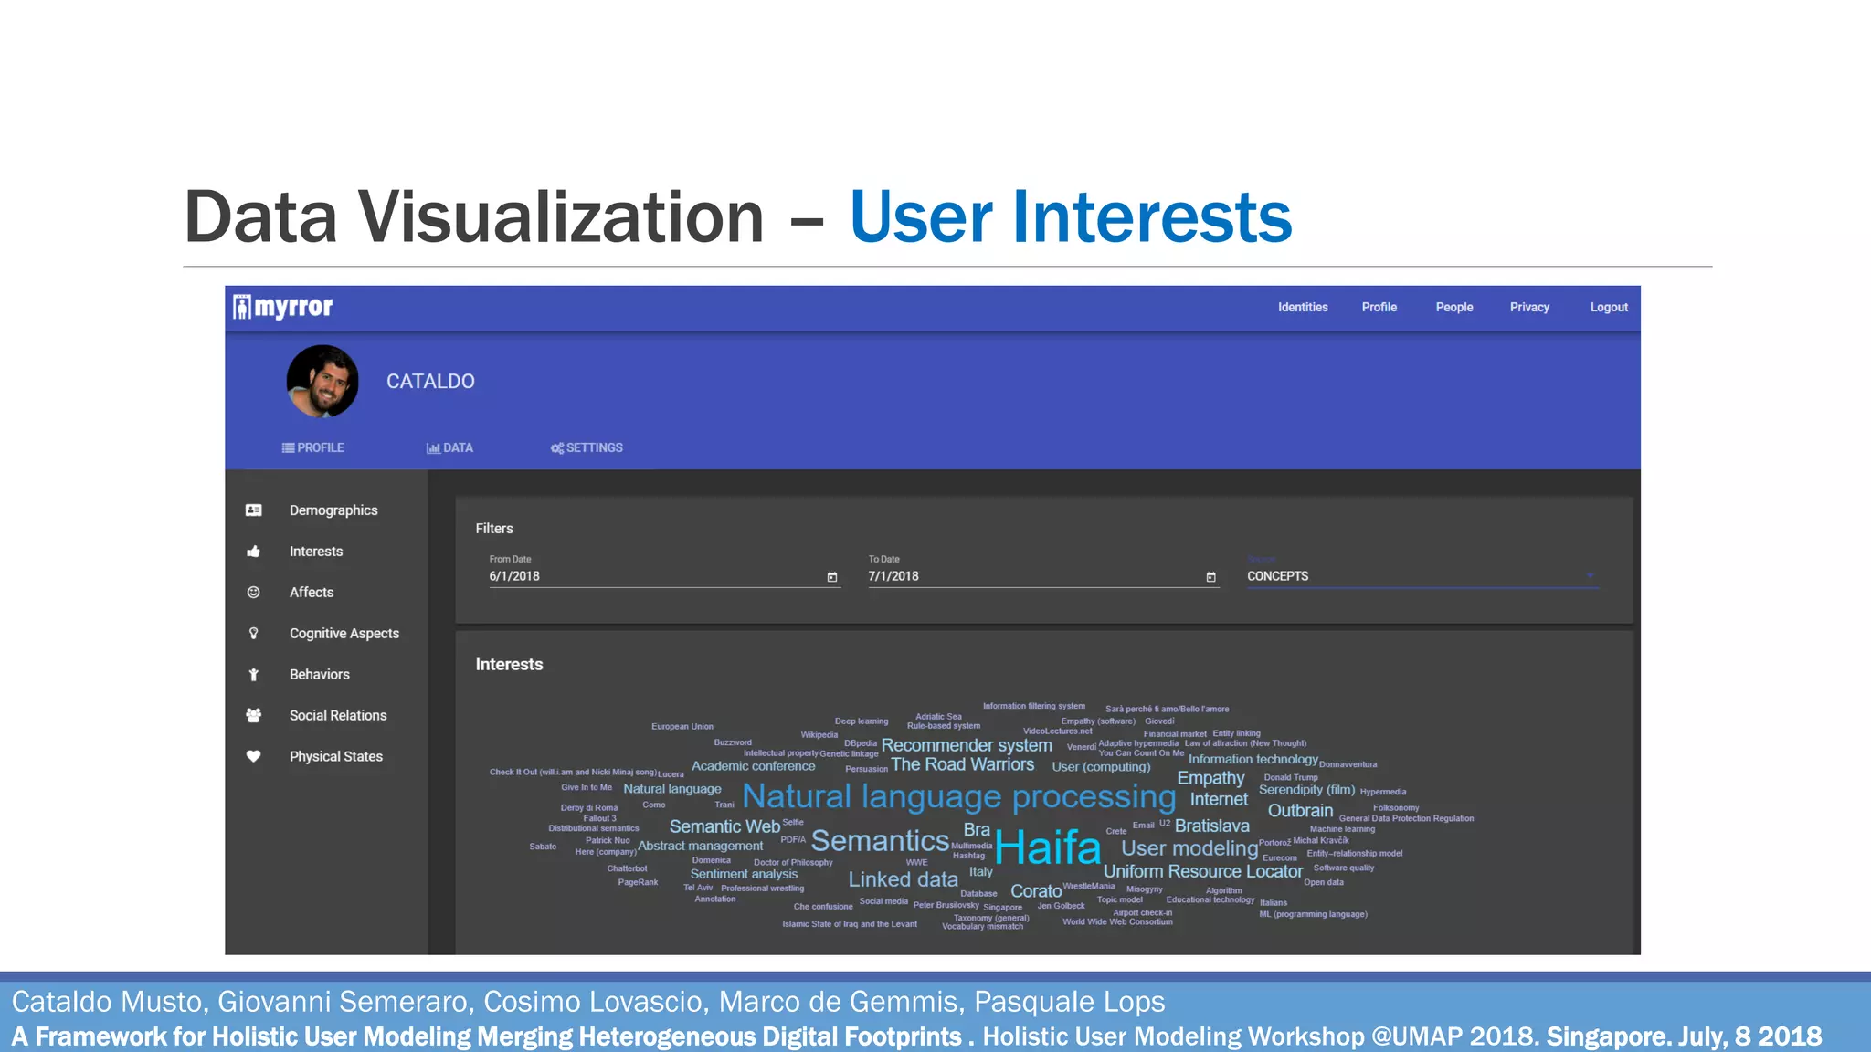Viewport: 1871px width, 1052px height.
Task: Click 'Natural language processing' in word cloud
Action: coord(958,797)
